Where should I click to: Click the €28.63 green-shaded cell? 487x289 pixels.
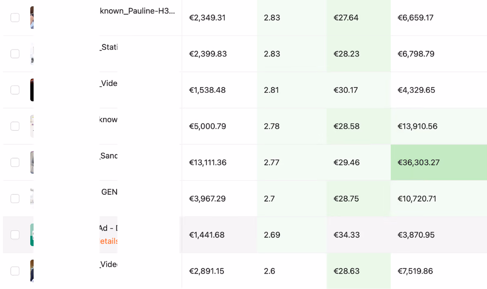click(358, 271)
